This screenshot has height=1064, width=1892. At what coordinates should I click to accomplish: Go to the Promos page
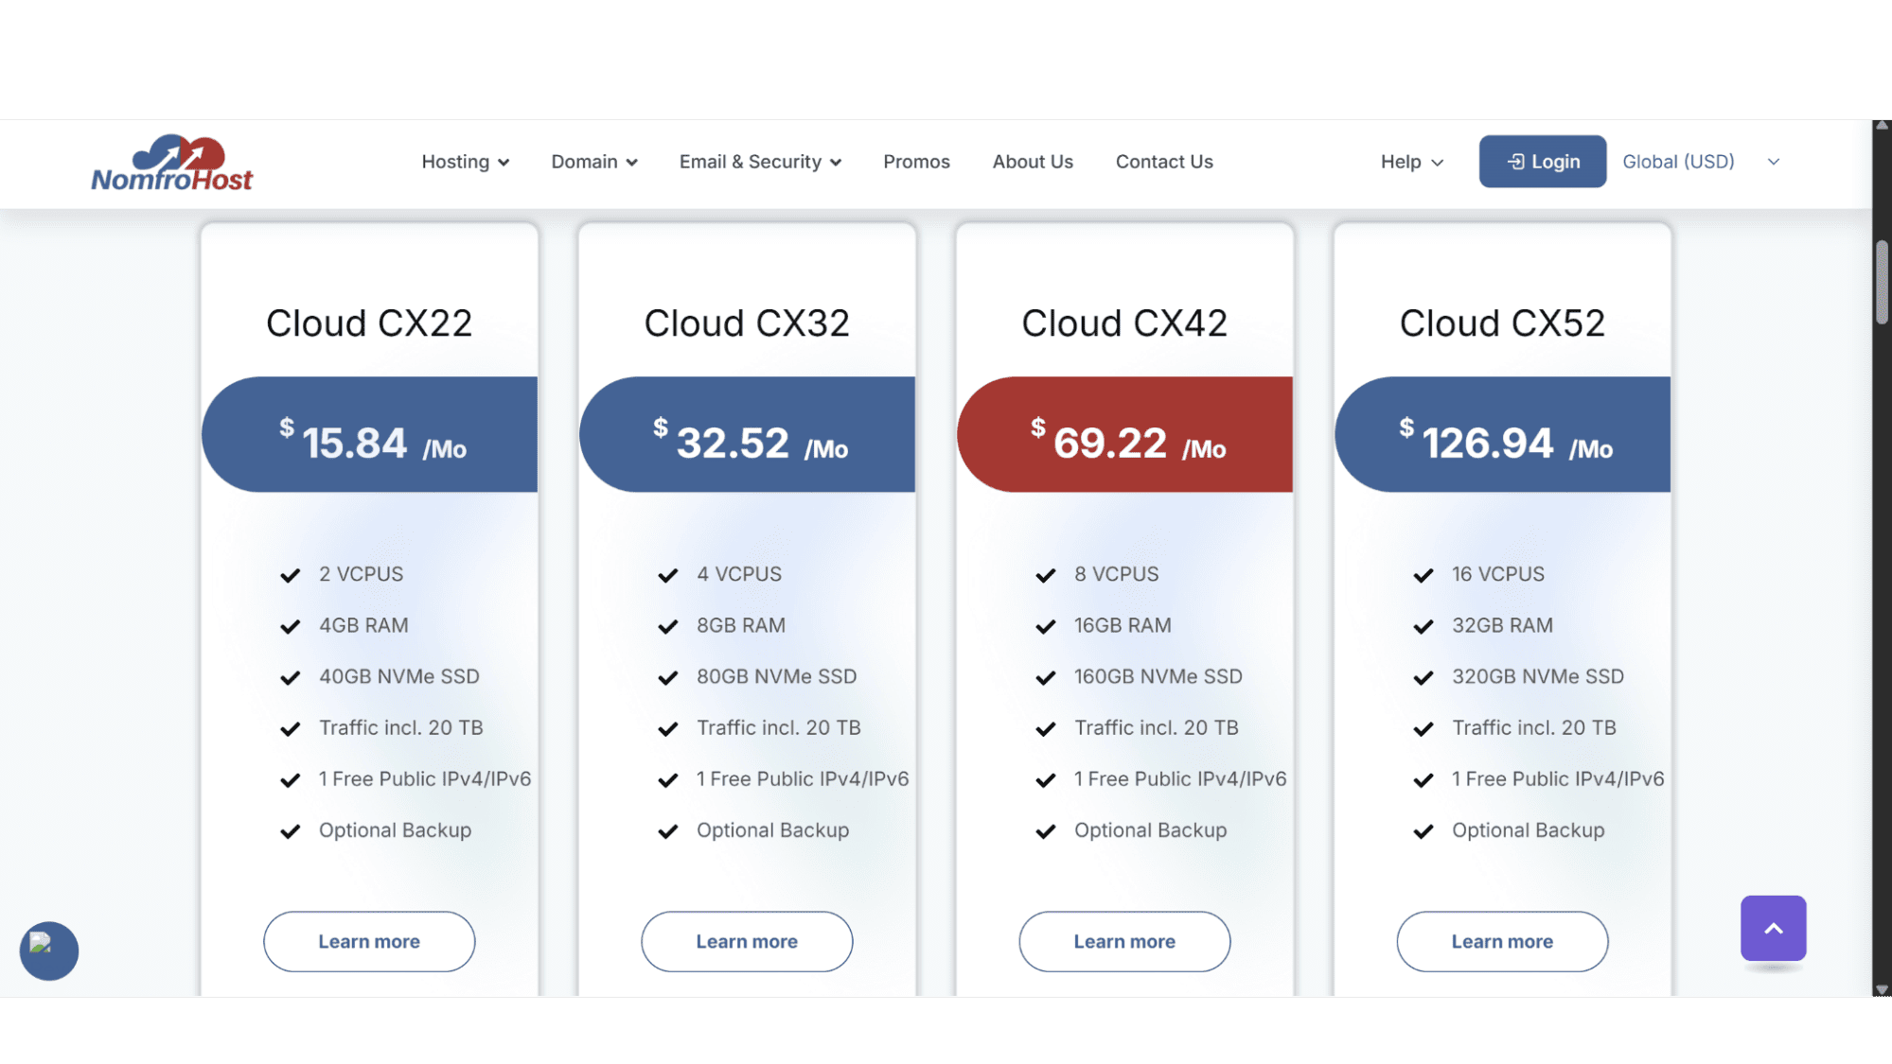click(x=916, y=162)
